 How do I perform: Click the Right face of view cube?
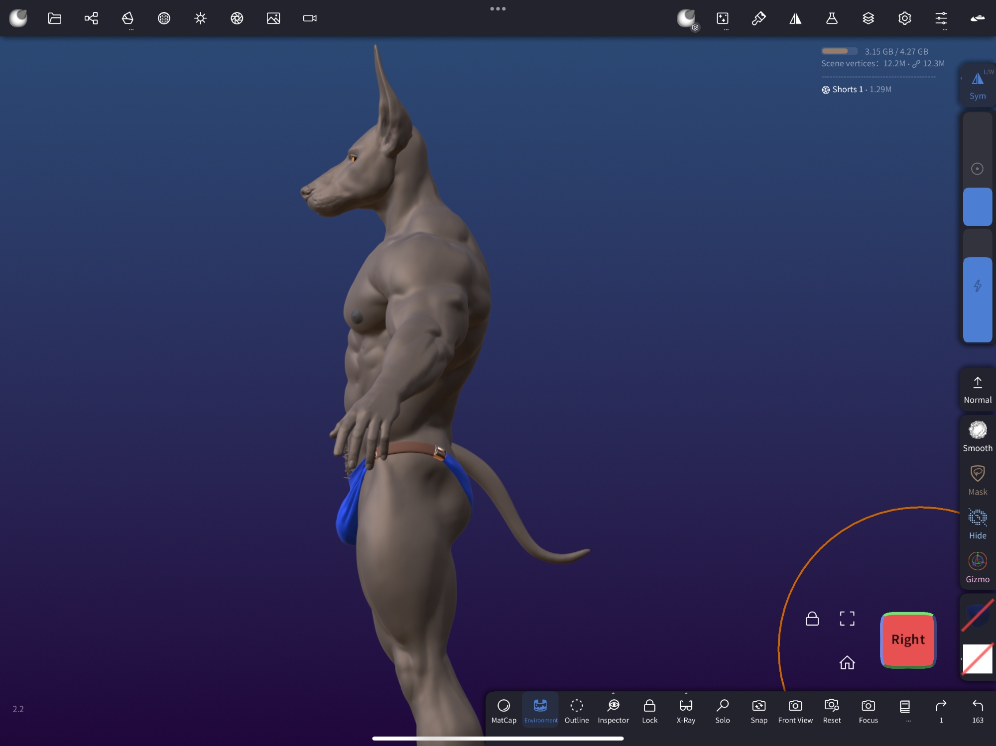908,639
